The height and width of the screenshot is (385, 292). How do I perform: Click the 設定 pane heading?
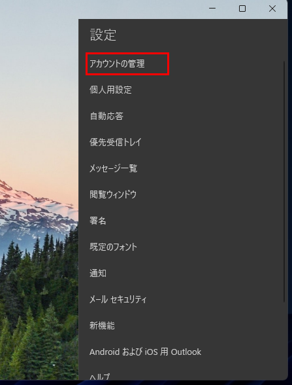pos(103,35)
